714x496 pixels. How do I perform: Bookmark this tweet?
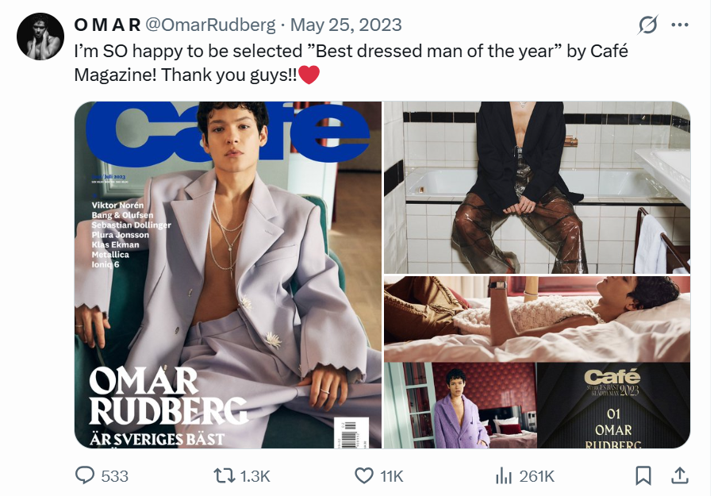pyautogui.click(x=643, y=475)
